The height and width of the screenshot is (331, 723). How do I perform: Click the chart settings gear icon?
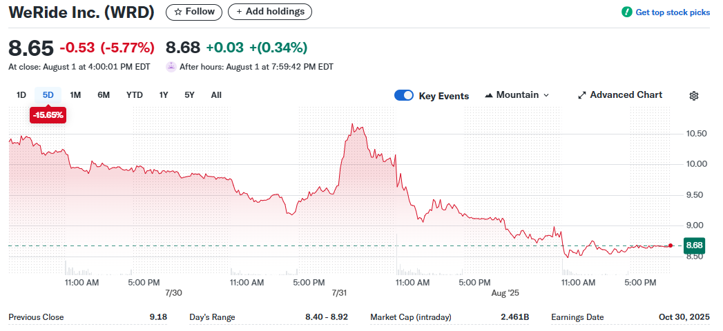(694, 96)
